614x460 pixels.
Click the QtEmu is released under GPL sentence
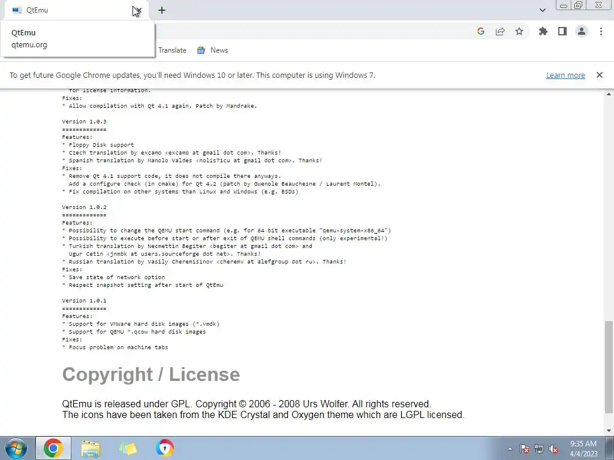[x=246, y=404]
